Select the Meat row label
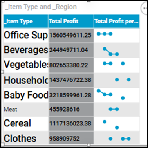 [x=11, y=109]
